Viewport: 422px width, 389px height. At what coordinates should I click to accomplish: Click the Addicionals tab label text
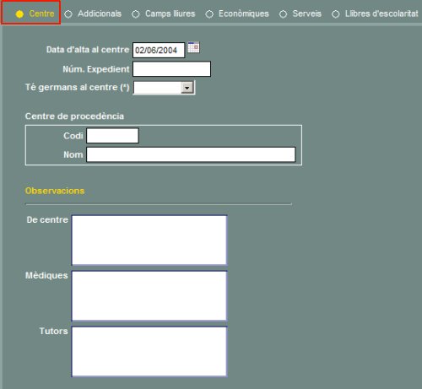click(x=100, y=14)
